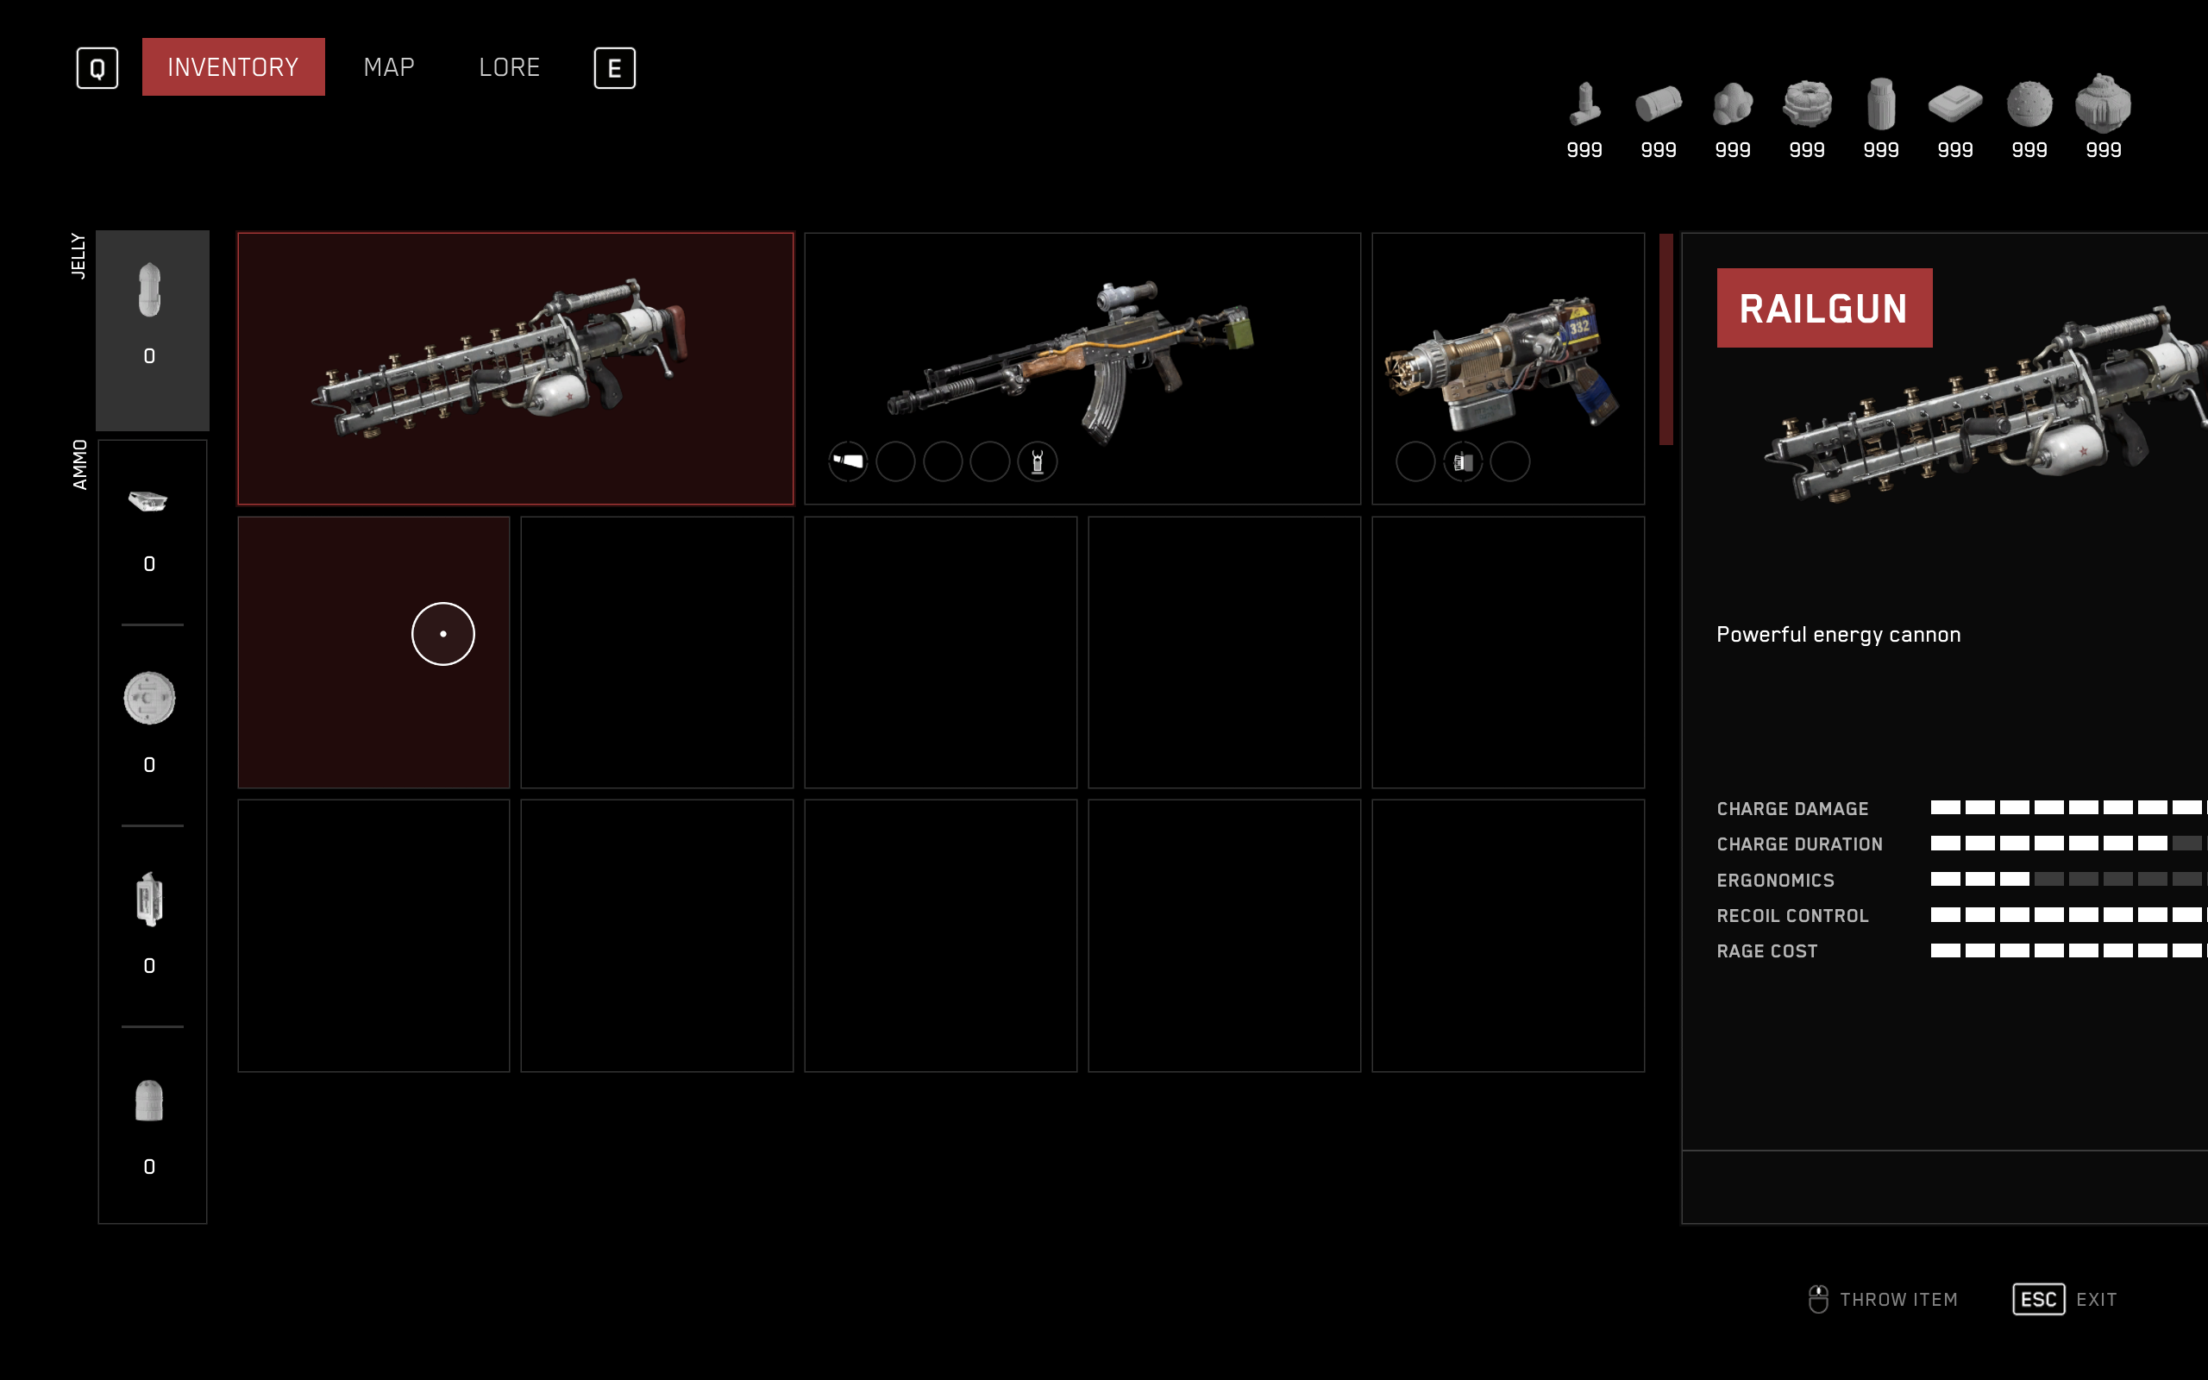Select the round disc ammo icon

tap(148, 699)
